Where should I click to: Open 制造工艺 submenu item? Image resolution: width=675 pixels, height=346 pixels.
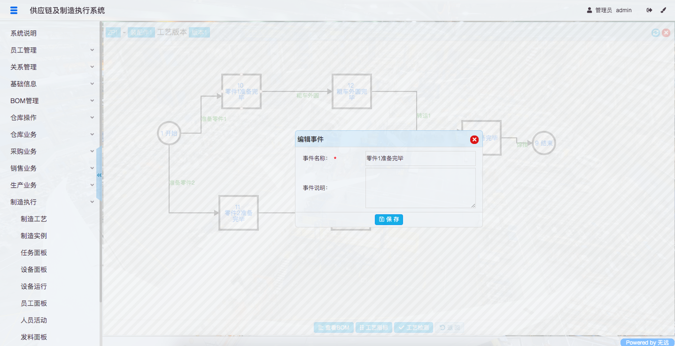tap(34, 219)
